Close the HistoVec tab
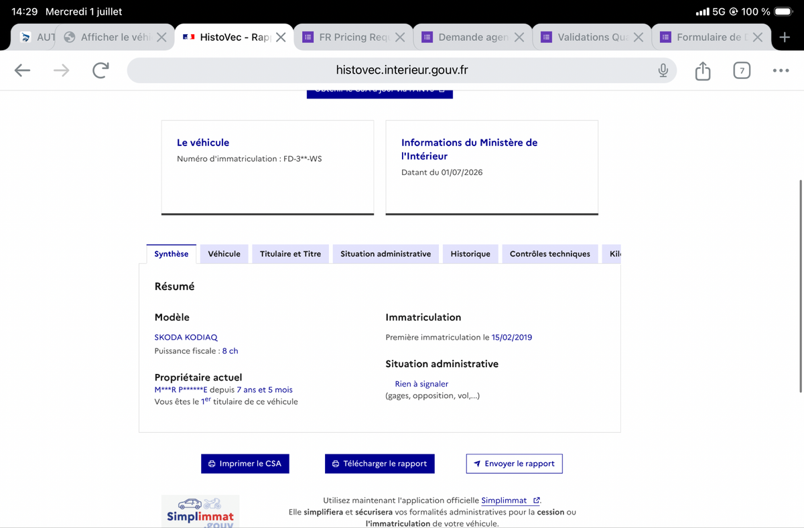Image resolution: width=804 pixels, height=528 pixels. click(x=281, y=38)
